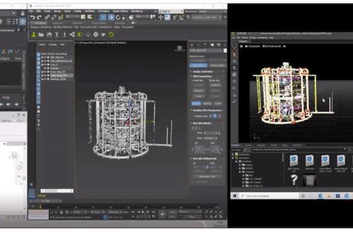Toggle visibility eye of first scene explorer row

point(45,57)
